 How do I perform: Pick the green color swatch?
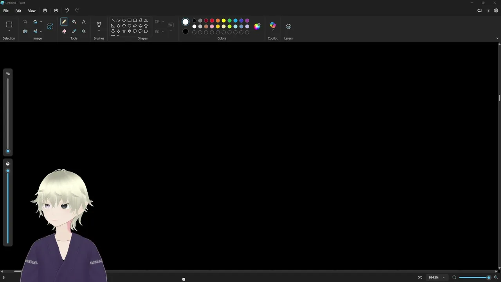click(229, 20)
